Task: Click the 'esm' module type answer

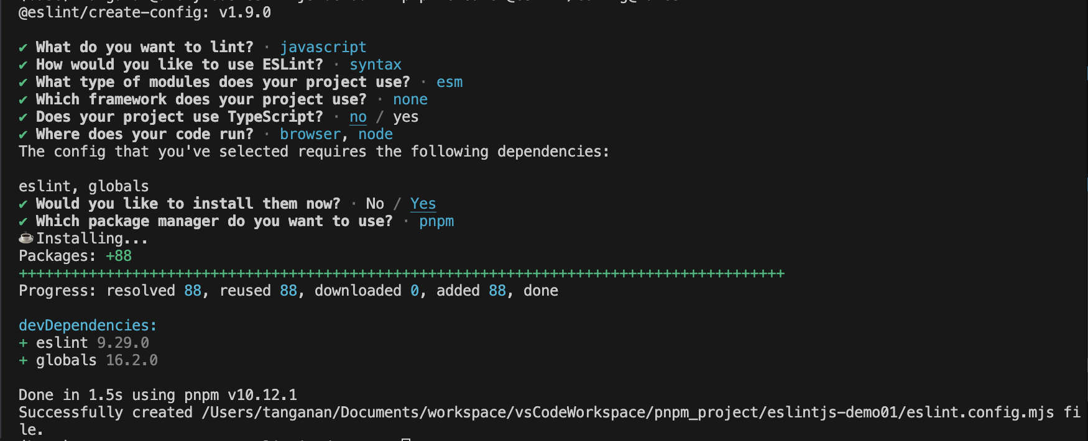Action: point(449,82)
